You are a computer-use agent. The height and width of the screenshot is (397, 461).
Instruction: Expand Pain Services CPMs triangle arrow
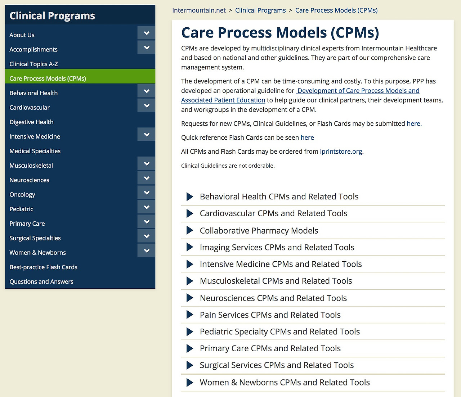point(190,315)
